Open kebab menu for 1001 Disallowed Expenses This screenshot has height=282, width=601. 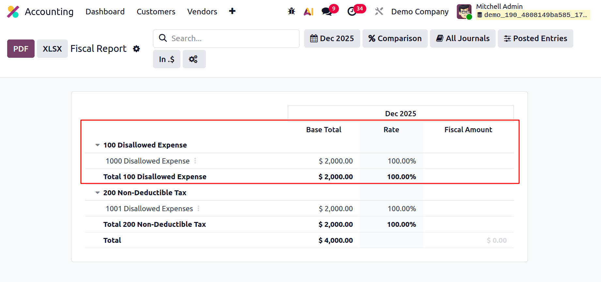point(198,209)
